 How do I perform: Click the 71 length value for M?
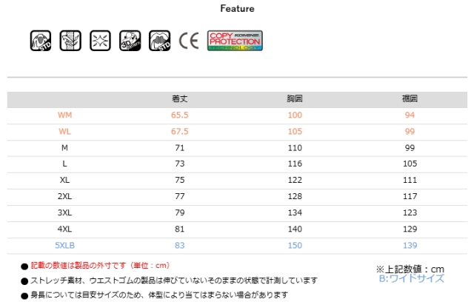pyautogui.click(x=179, y=148)
